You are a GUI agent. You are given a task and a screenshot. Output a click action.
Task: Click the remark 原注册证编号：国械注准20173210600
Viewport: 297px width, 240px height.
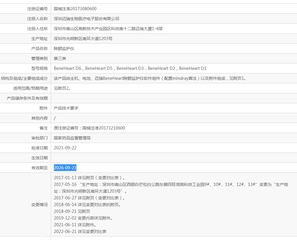tap(89, 128)
